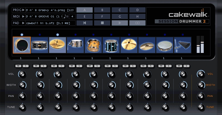Click the ride cymbal WIDTH knob
The height and width of the screenshot is (115, 222).
147,85
